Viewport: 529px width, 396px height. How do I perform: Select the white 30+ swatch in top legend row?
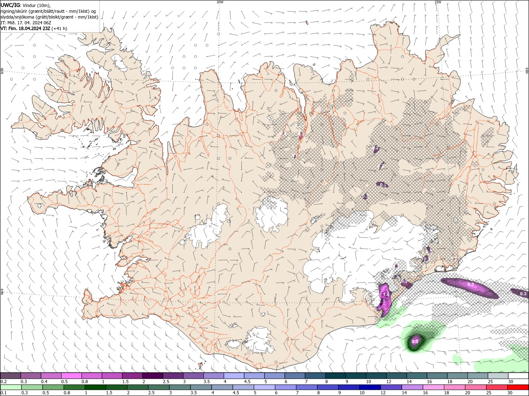tap(519, 376)
